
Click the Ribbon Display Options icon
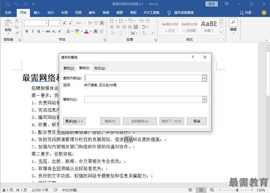pos(227,4)
